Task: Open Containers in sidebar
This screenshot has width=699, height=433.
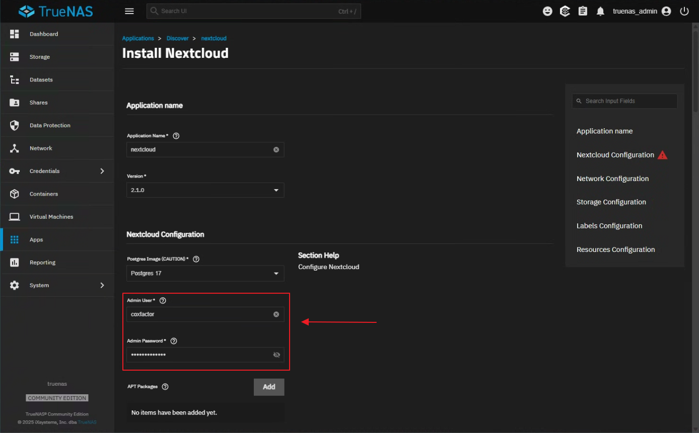Action: pos(57,194)
